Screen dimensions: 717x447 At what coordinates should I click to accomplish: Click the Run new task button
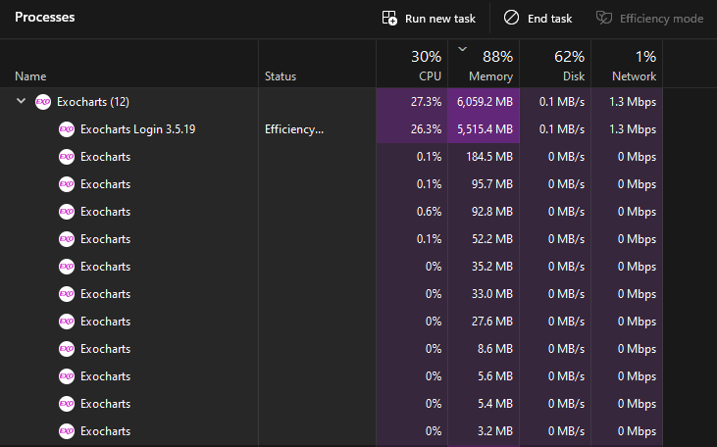point(429,19)
